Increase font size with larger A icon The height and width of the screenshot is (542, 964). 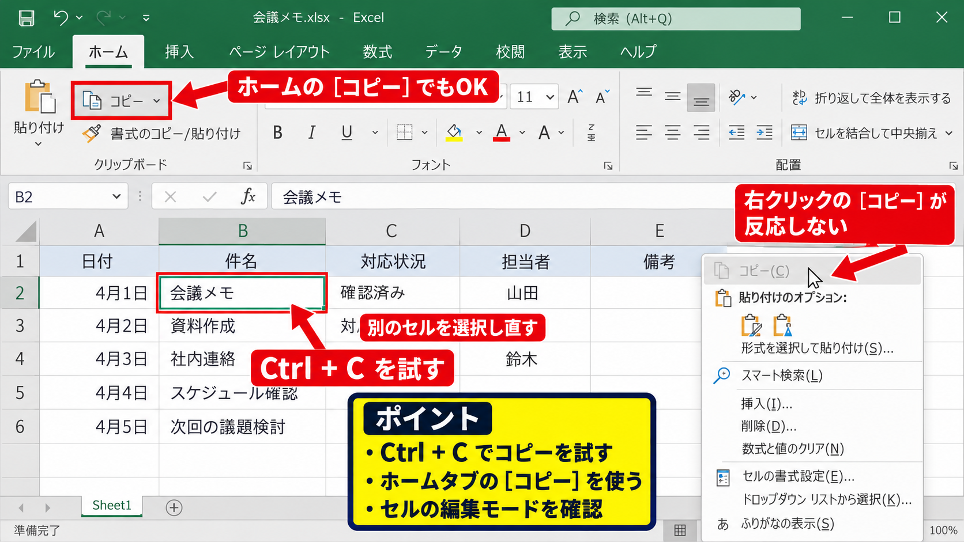pyautogui.click(x=574, y=97)
